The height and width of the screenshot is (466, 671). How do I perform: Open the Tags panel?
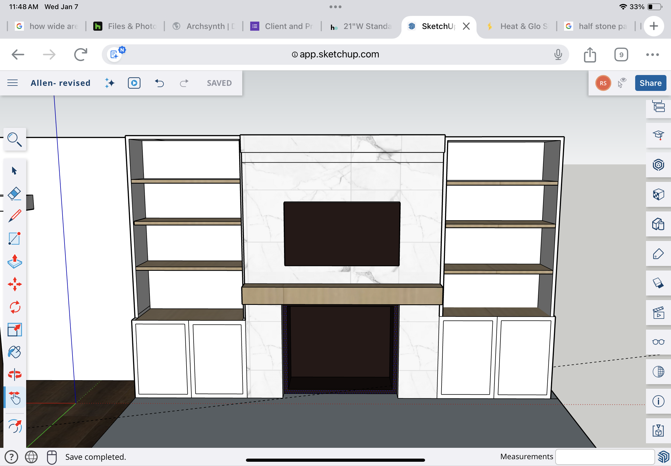[x=658, y=254]
